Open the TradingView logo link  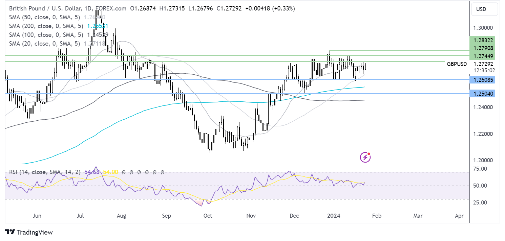(29, 232)
